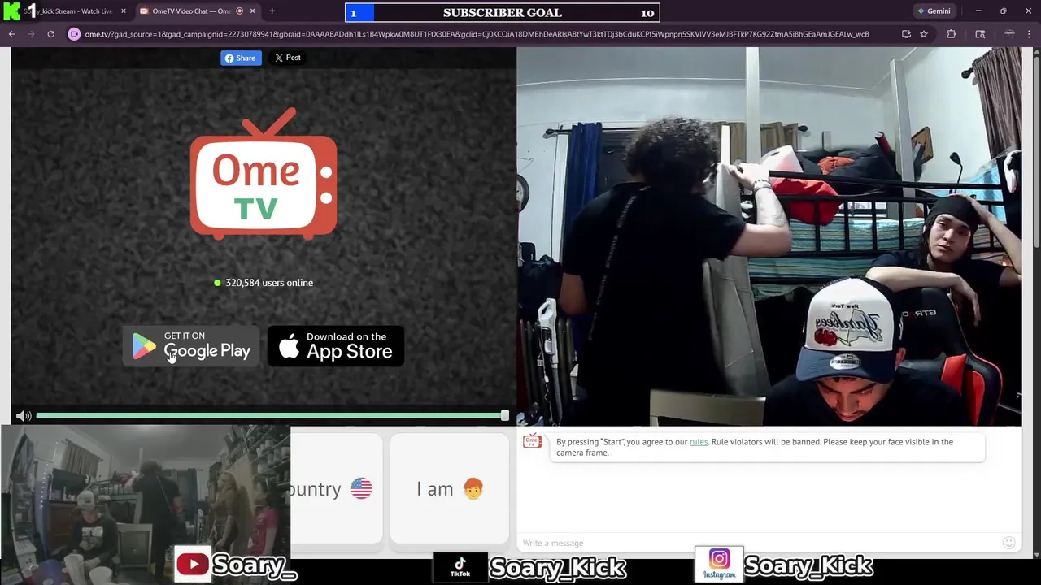Image resolution: width=1041 pixels, height=585 pixels.
Task: Click the OmeTV TV logo
Action: [264, 174]
